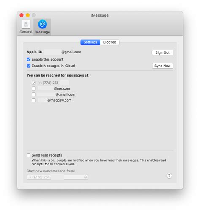Open the General preferences pane
200x212 pixels.
point(26,27)
